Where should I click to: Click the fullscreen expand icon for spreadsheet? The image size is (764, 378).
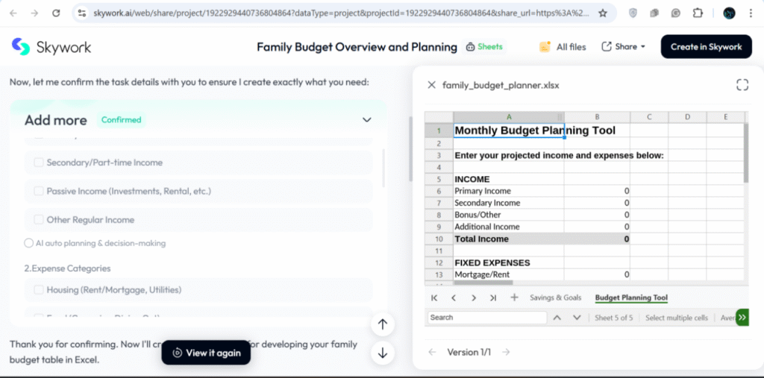click(x=742, y=85)
